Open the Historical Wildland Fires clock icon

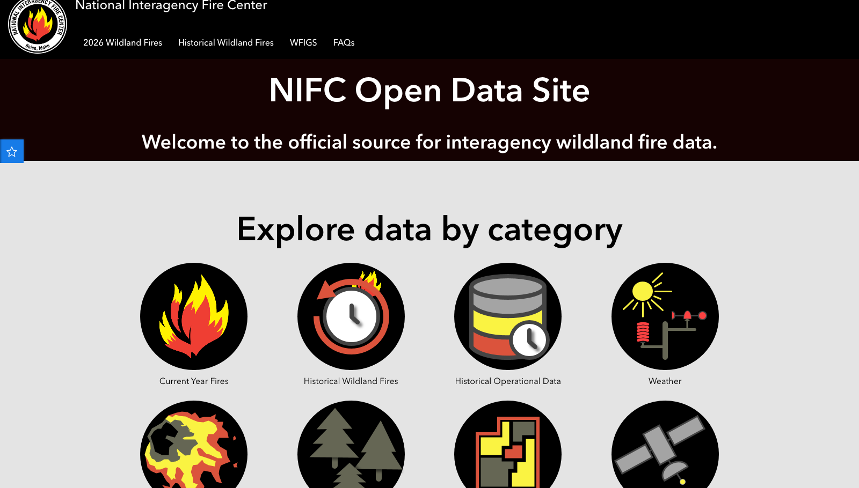(x=351, y=316)
